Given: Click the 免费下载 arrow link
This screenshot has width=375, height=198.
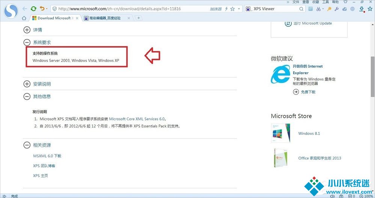Looking at the screenshot, I should tap(304, 92).
